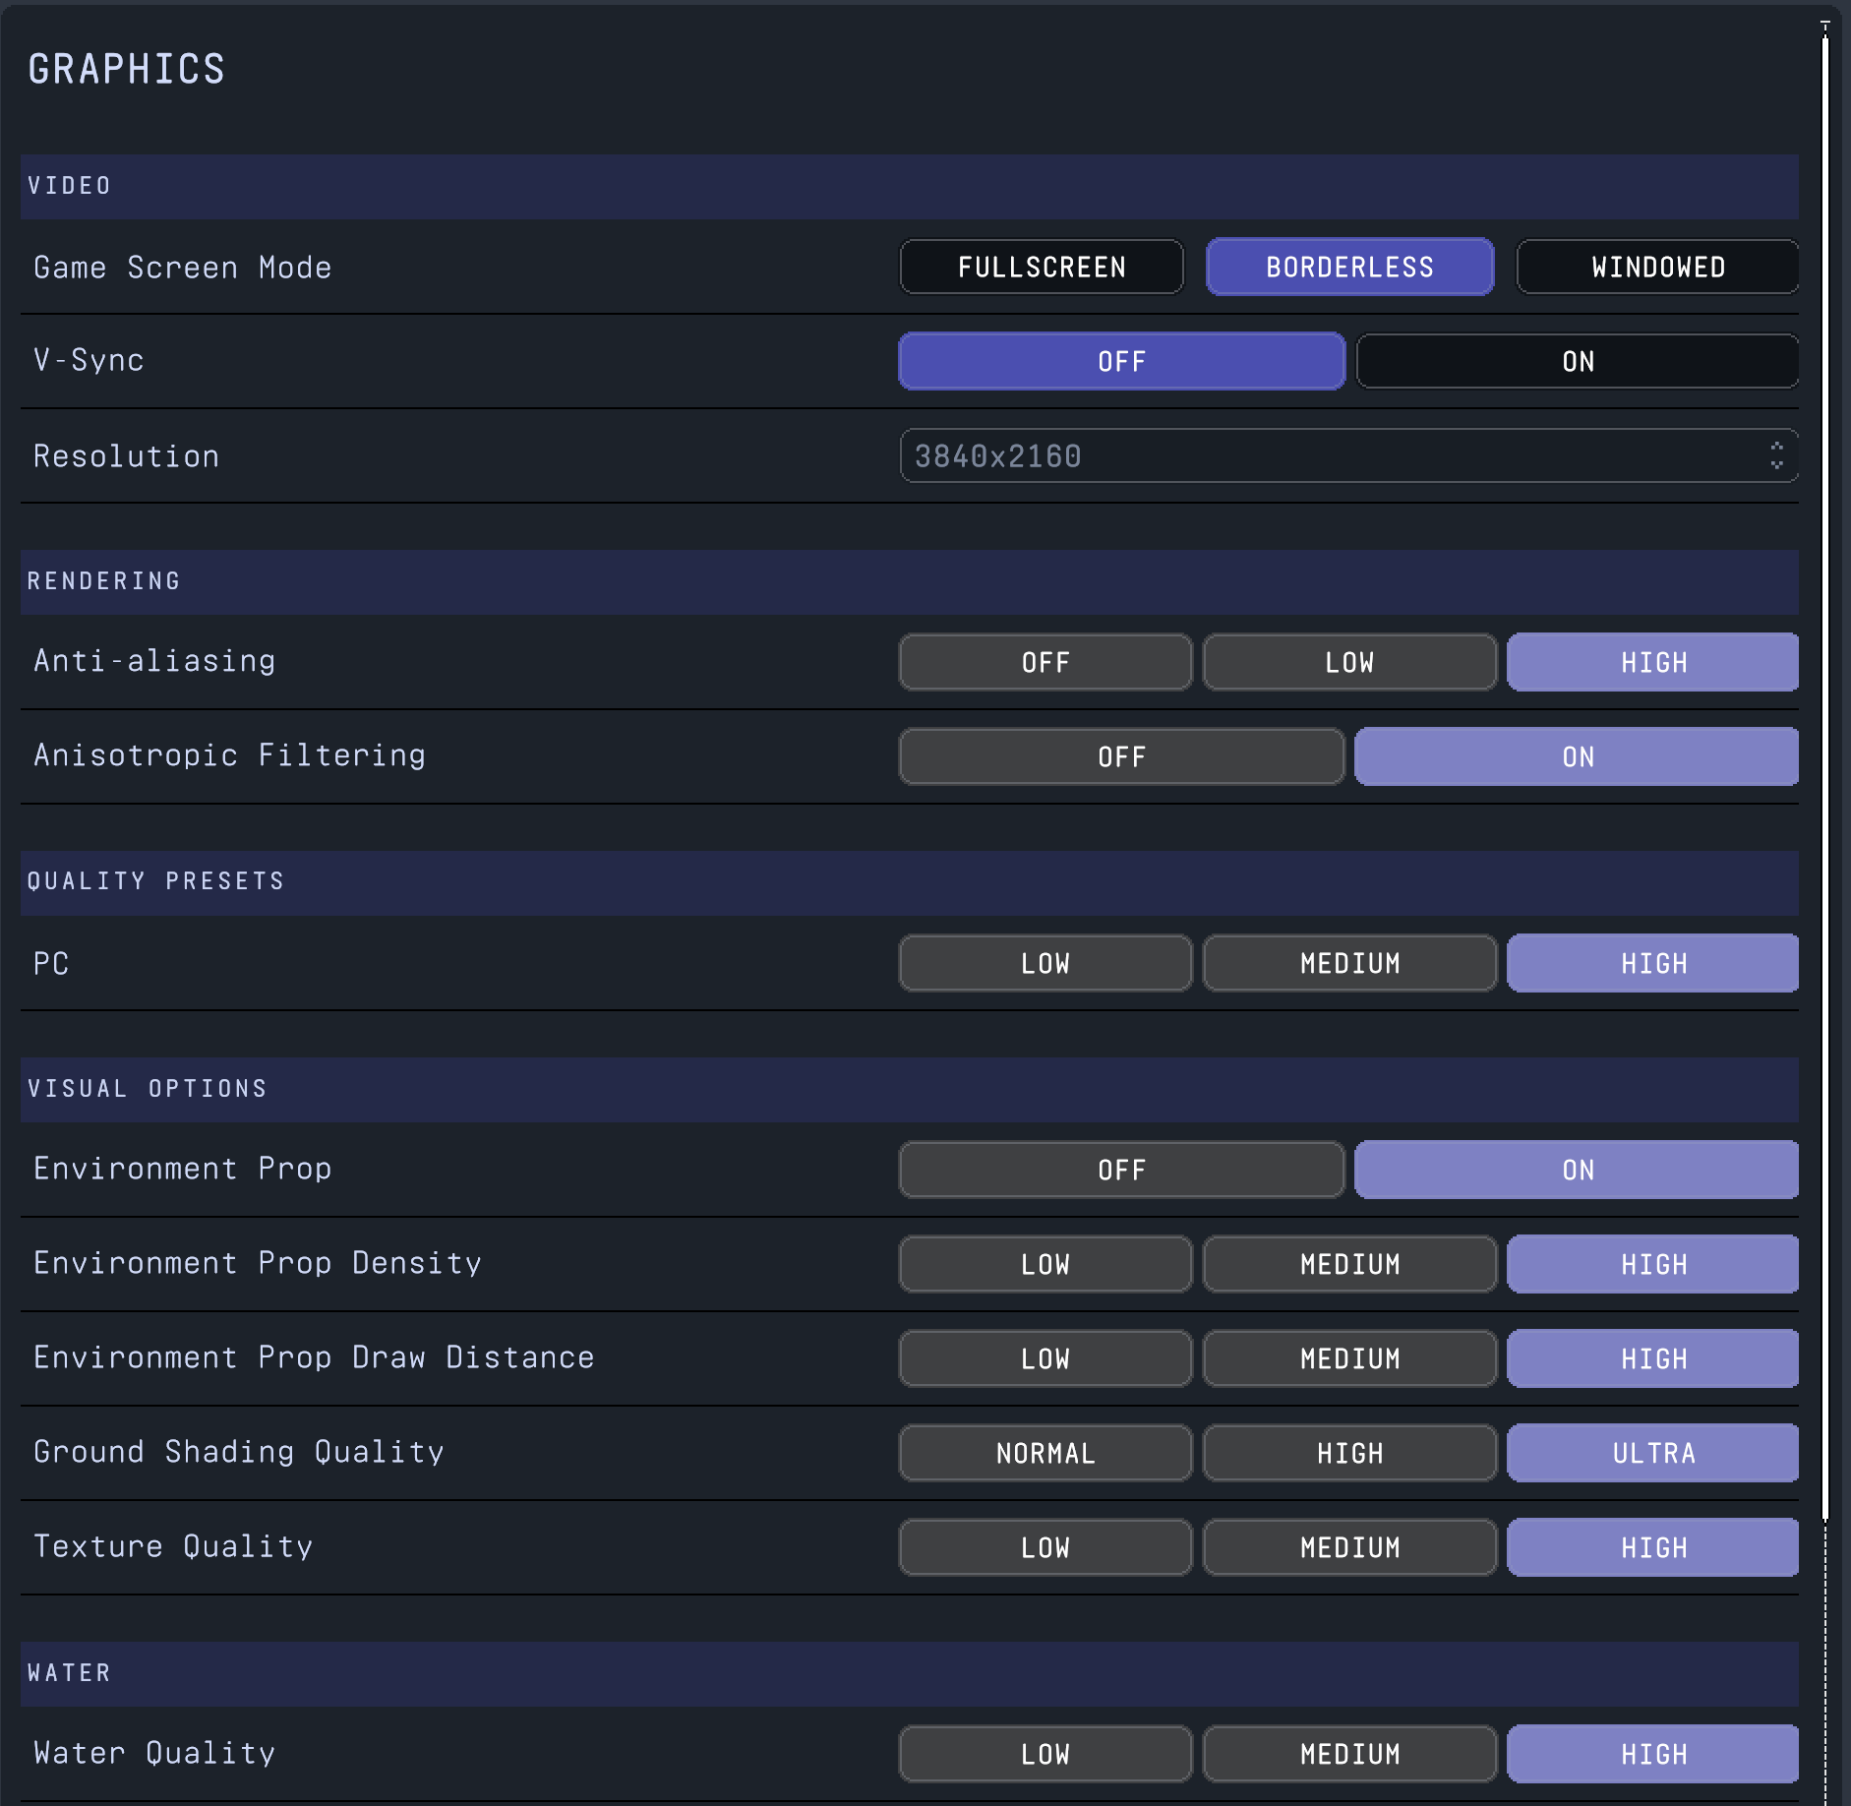The image size is (1851, 1806).
Task: Click the Visual Options section header
Action: coord(910,1089)
